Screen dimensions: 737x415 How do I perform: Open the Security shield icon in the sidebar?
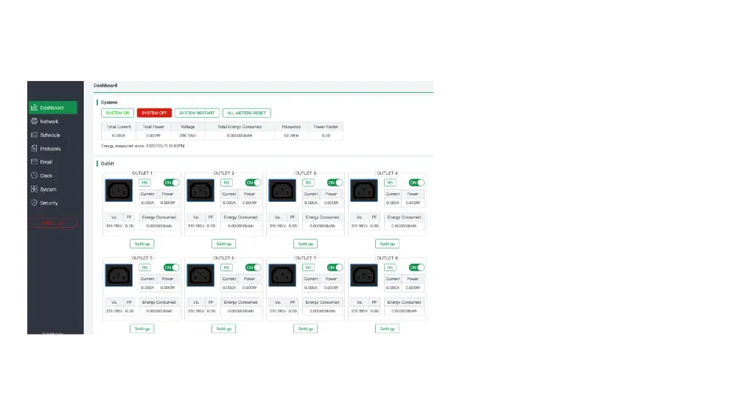[x=35, y=203]
